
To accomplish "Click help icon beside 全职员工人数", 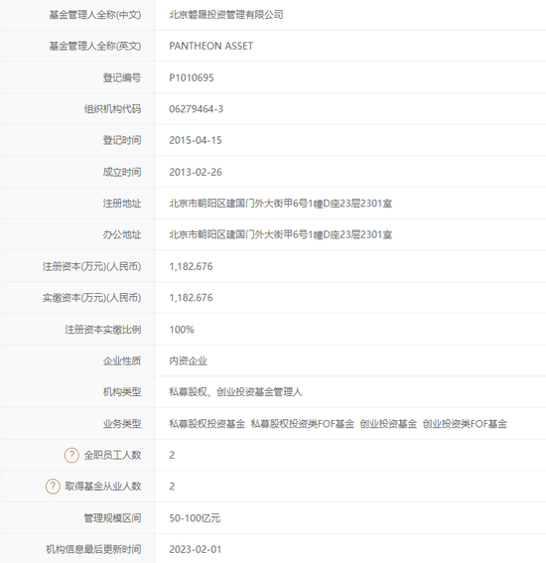I will pos(71,455).
